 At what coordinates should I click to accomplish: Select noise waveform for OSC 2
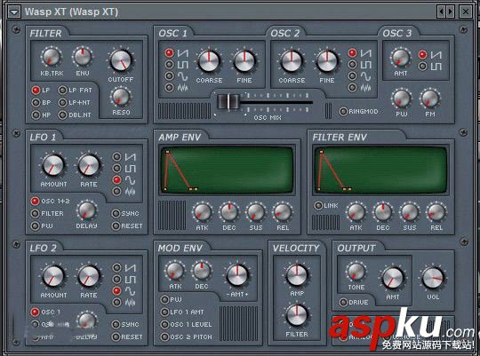pyautogui.click(x=352, y=88)
